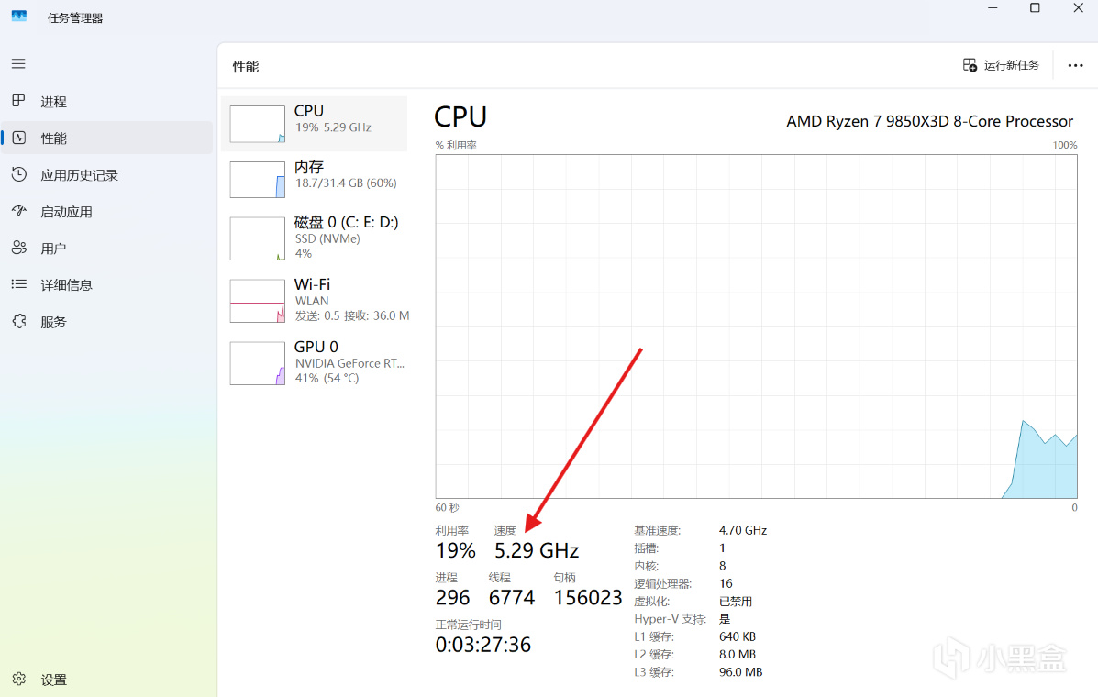Click the 296 process count
This screenshot has width=1098, height=697.
(452, 598)
